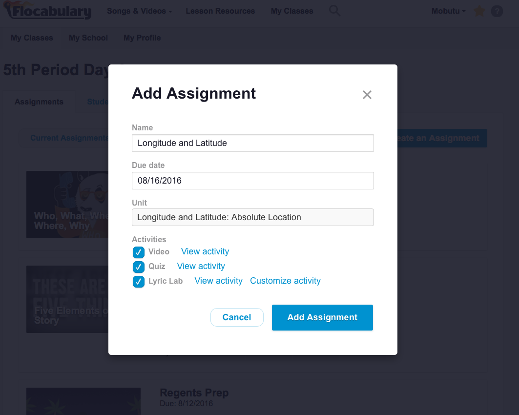This screenshot has width=519, height=415.
Task: Go to Lesson Resources
Action: (x=220, y=11)
